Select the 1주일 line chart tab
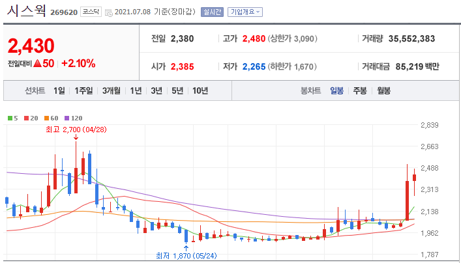This screenshot has width=461, height=263. coord(83,90)
